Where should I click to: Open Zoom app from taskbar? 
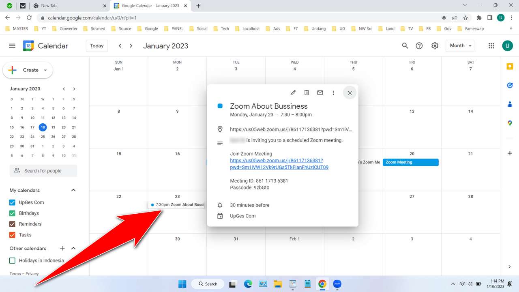337,284
